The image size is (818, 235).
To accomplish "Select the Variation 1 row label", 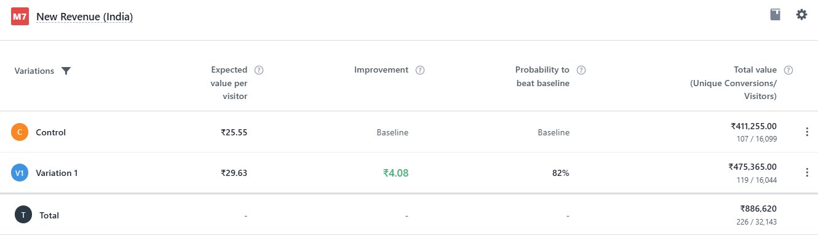I will (57, 173).
